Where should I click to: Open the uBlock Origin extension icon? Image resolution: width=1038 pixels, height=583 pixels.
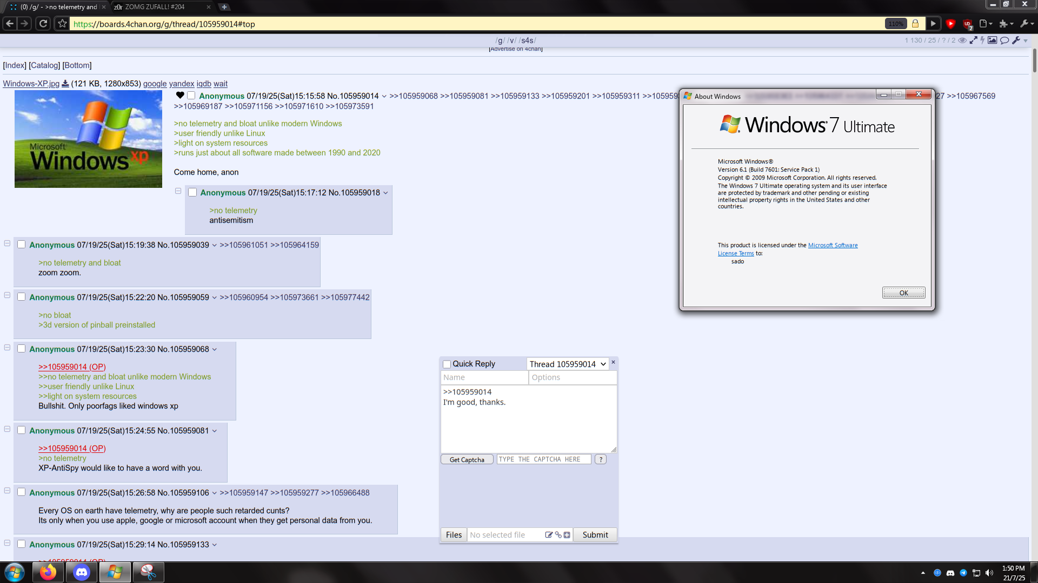click(x=968, y=24)
